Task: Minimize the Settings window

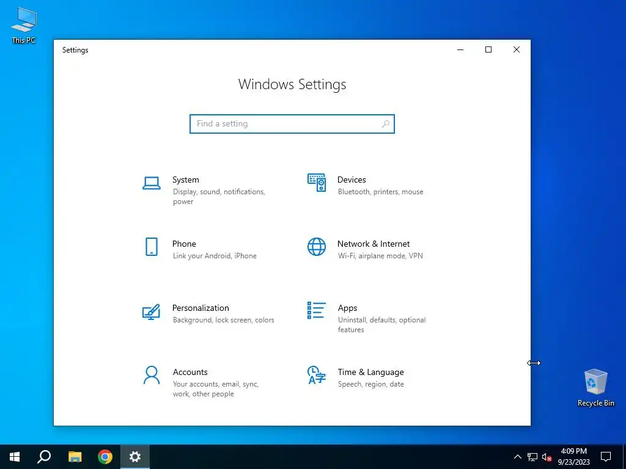Action: (x=460, y=49)
